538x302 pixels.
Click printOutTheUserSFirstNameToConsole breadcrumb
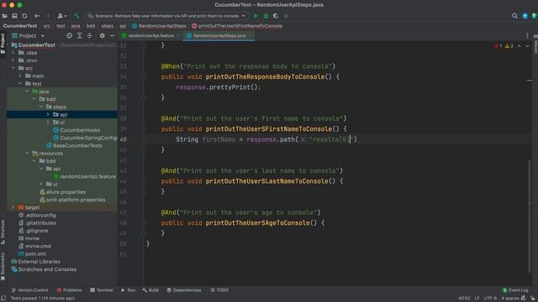pyautogui.click(x=237, y=26)
